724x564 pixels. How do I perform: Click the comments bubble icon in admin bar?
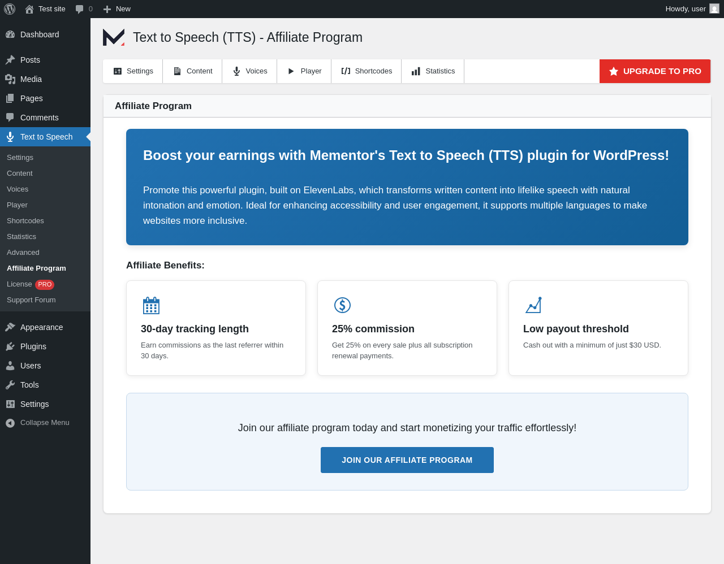tap(80, 9)
